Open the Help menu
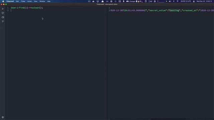Screen dimensions: 214x120 coord(49,1)
